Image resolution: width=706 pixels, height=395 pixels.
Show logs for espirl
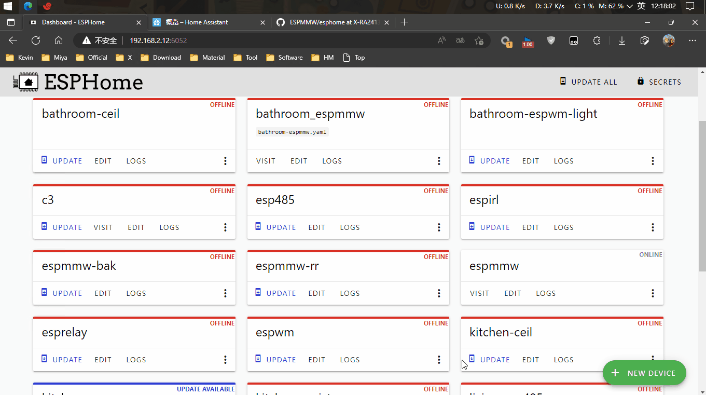pos(563,227)
